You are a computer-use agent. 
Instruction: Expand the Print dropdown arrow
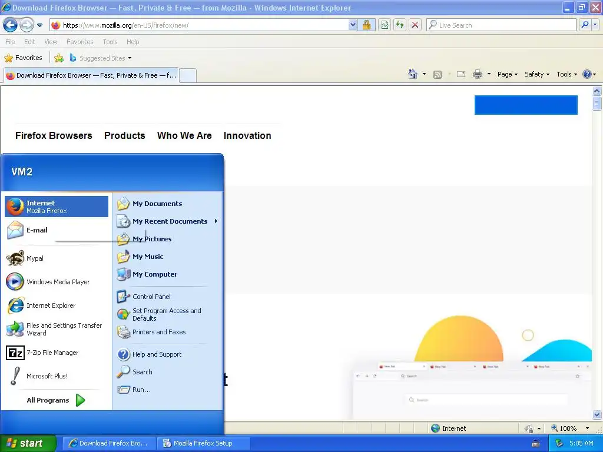click(489, 74)
